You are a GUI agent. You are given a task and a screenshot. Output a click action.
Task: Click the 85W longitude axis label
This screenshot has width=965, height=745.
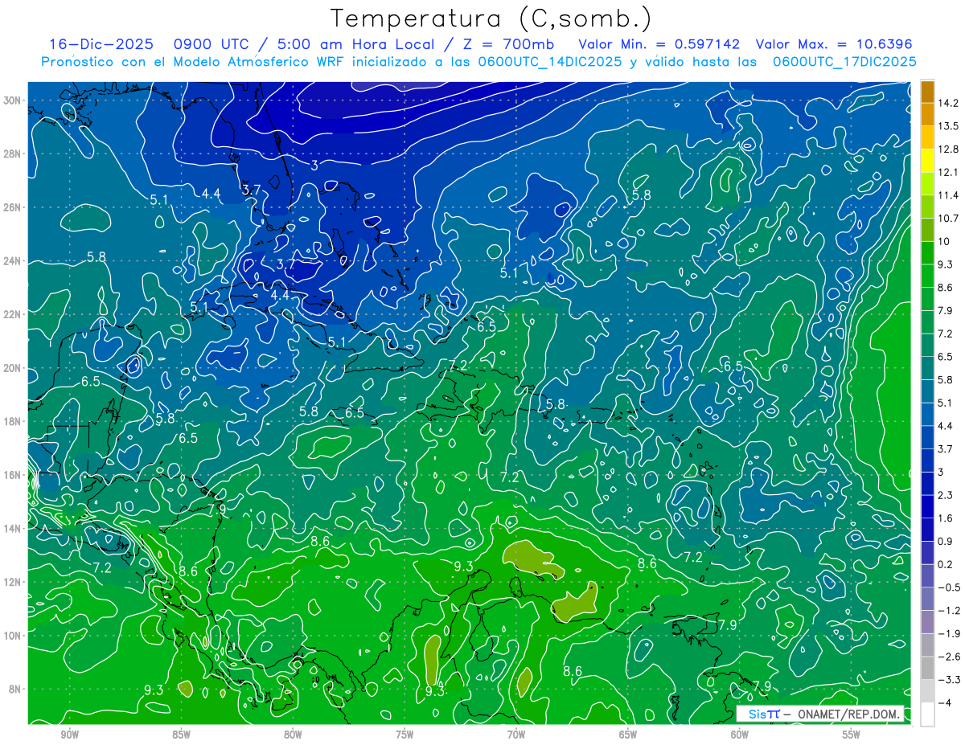click(x=181, y=735)
